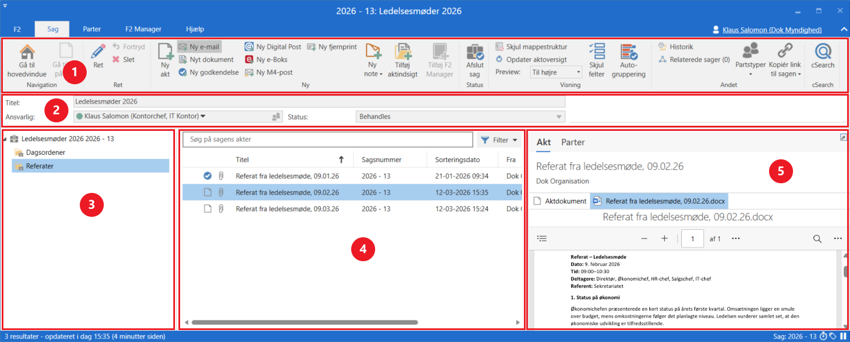Click user Klaus Salomon (Dok Myndighed)
850x342 pixels.
772,30
